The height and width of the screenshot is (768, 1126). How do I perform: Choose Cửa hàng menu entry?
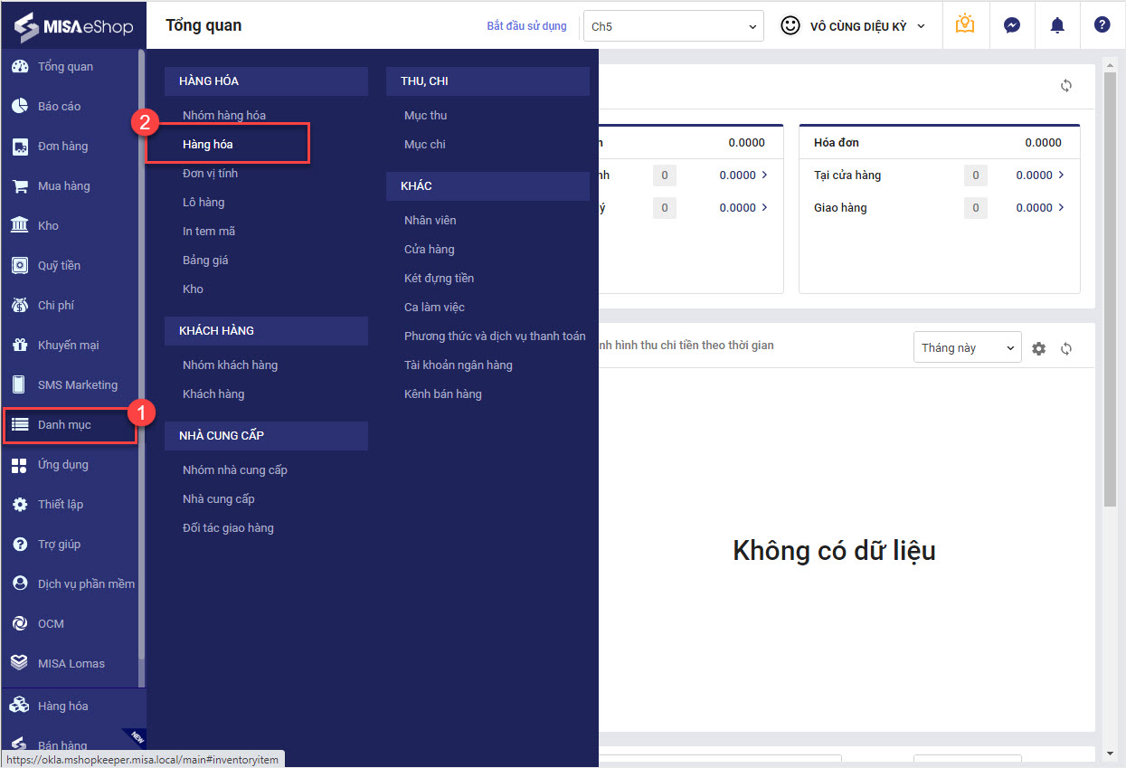click(x=430, y=250)
